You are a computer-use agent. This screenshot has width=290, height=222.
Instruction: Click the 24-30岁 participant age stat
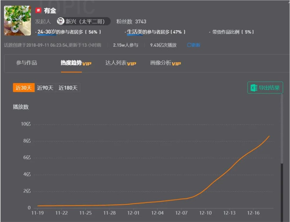[x=68, y=32]
